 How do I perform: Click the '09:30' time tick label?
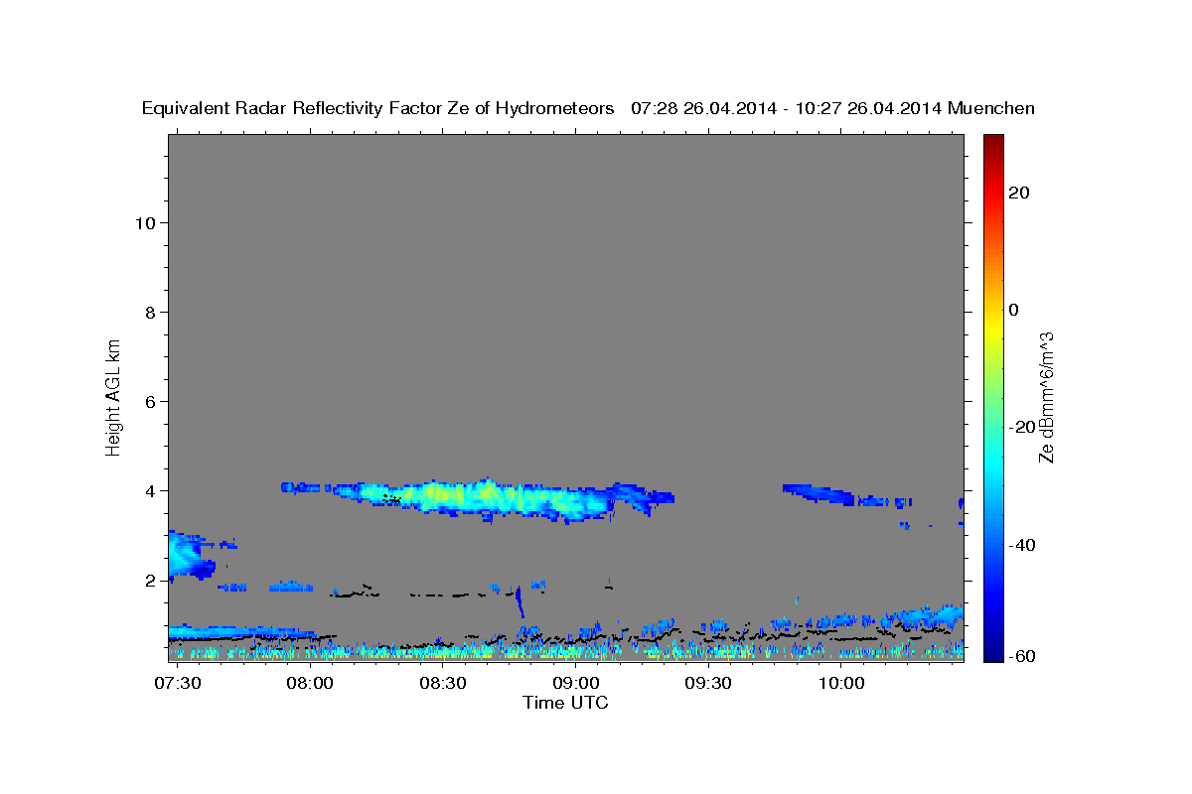coord(708,684)
